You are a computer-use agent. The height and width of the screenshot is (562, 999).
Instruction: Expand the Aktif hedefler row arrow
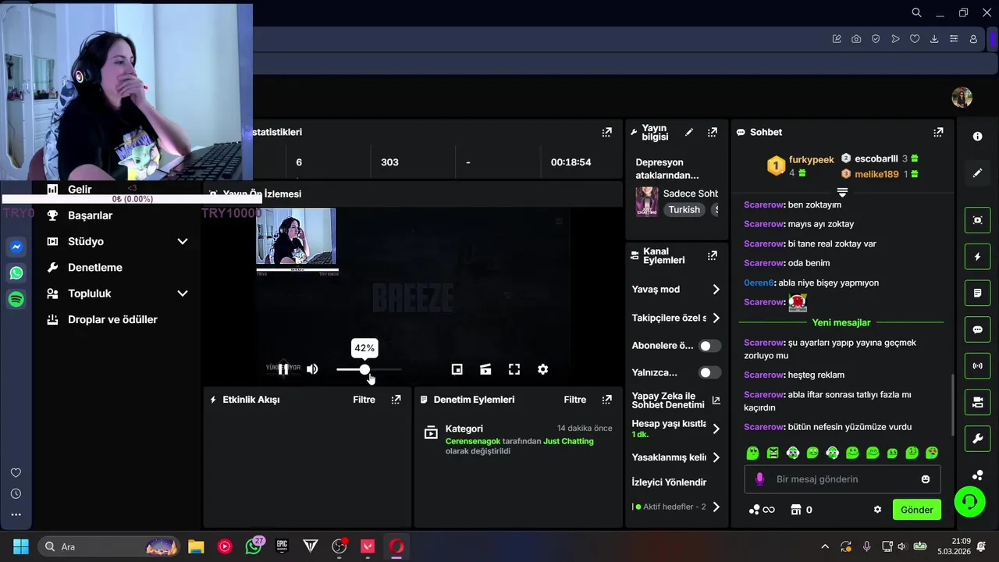click(716, 507)
